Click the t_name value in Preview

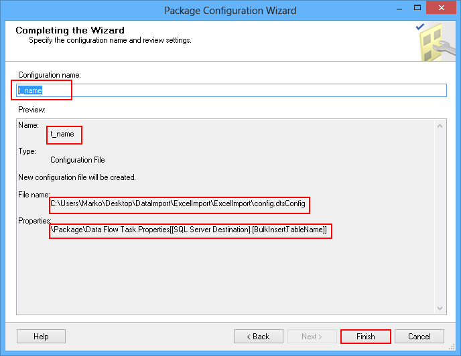tap(62, 135)
